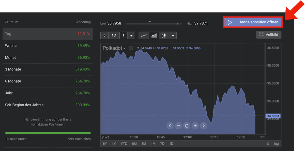
Task: Select the area chart style icon
Action: tap(154, 36)
